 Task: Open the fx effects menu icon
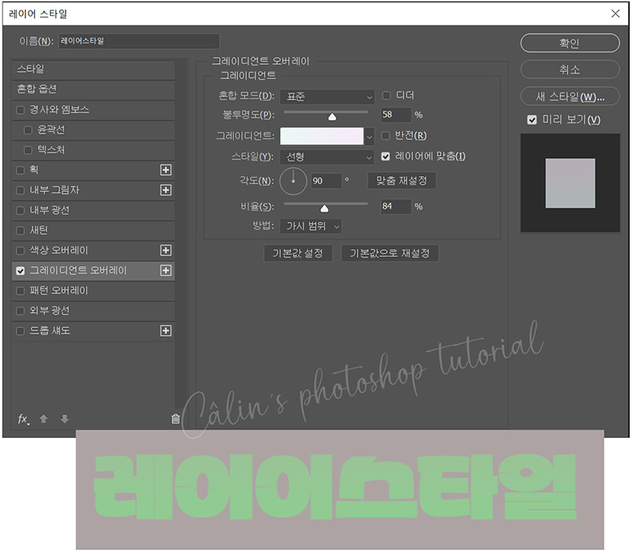[23, 420]
